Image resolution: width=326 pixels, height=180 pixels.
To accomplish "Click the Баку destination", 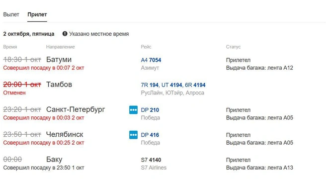I will pos(54,160).
